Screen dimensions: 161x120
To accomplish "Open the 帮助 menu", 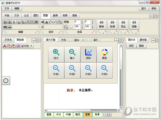I will pos(154,9).
